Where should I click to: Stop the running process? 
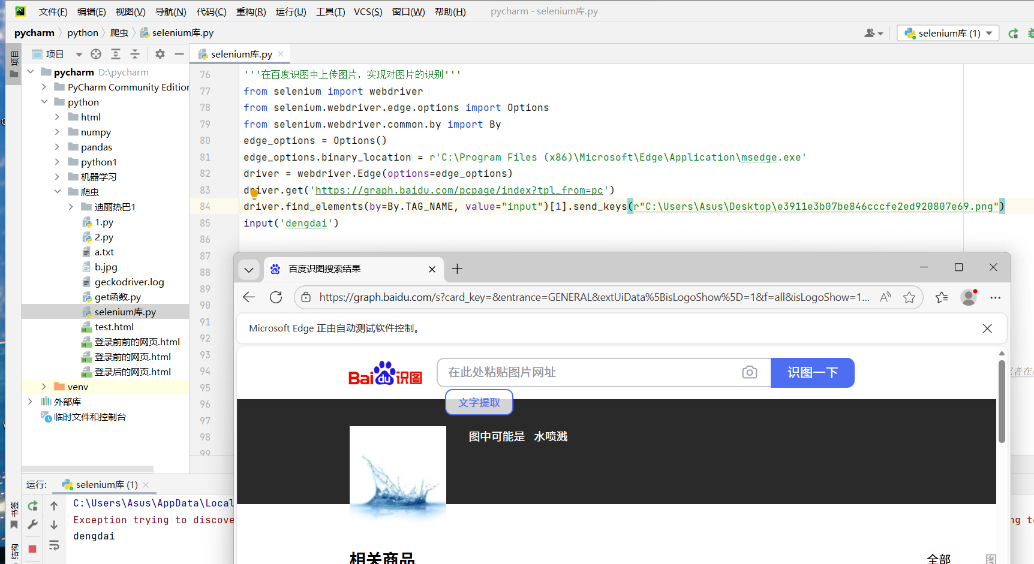[32, 548]
